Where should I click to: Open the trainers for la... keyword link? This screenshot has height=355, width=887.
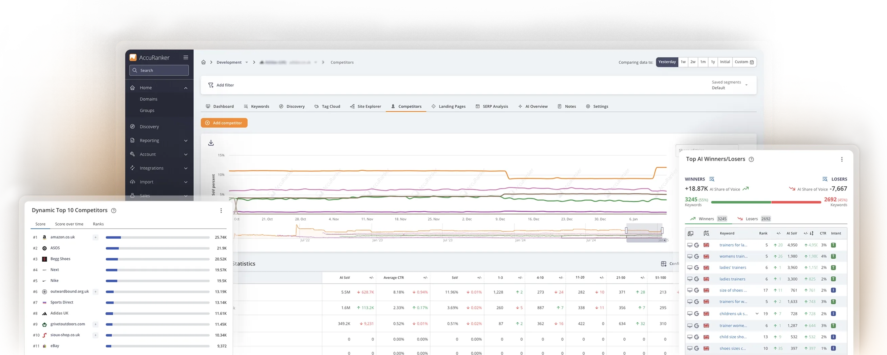733,245
